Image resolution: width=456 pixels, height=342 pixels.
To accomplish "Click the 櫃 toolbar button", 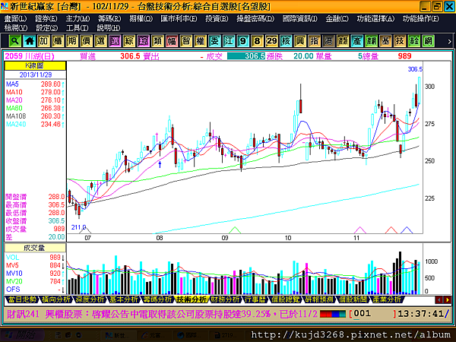I will (x=58, y=41).
